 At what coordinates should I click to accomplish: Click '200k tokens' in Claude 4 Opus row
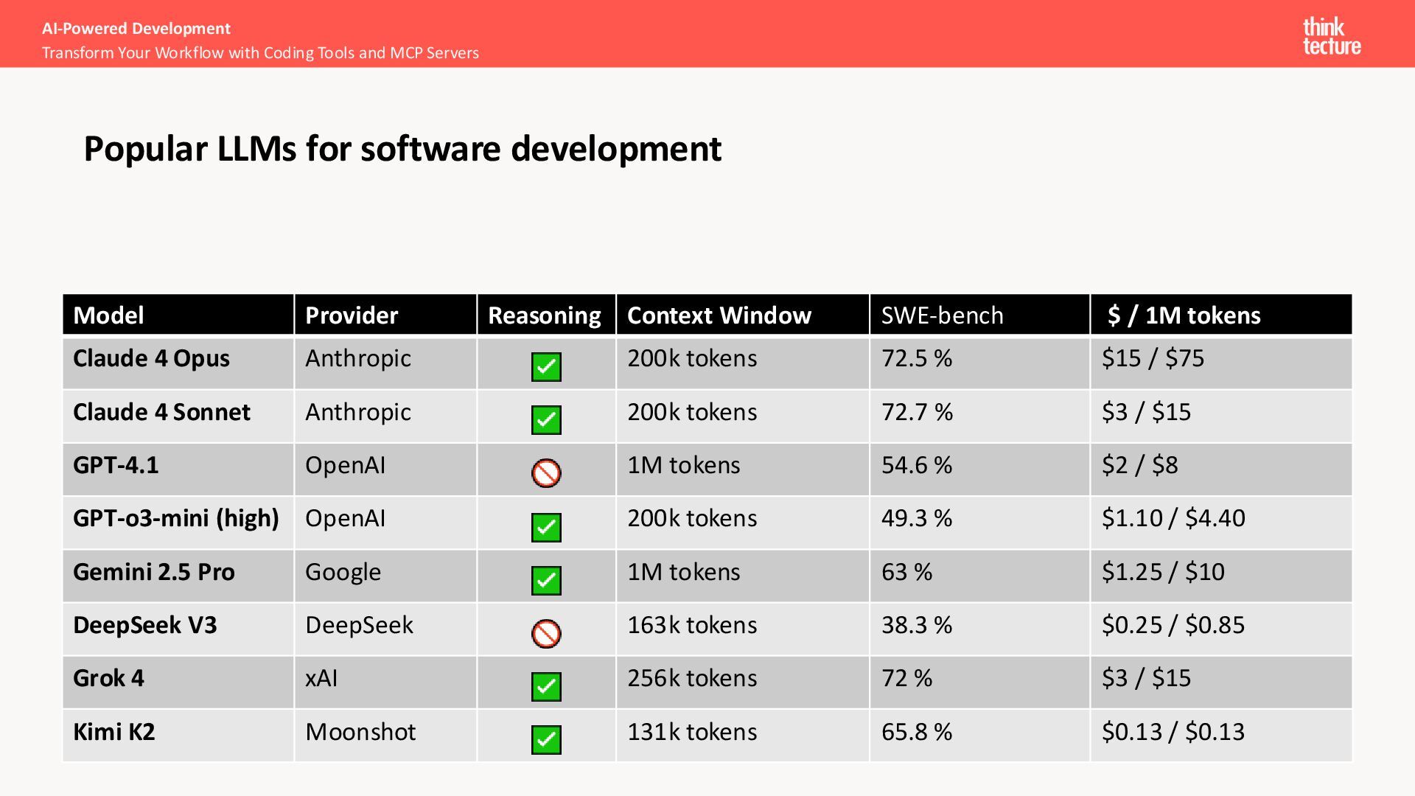692,358
